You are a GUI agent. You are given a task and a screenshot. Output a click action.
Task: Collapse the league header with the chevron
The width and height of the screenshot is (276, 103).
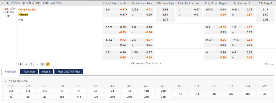2,3
